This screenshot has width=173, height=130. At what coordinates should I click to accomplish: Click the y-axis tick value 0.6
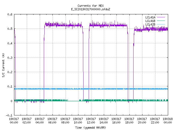click(10, 14)
